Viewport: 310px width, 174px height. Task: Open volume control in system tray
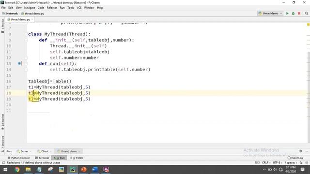tap(275, 170)
